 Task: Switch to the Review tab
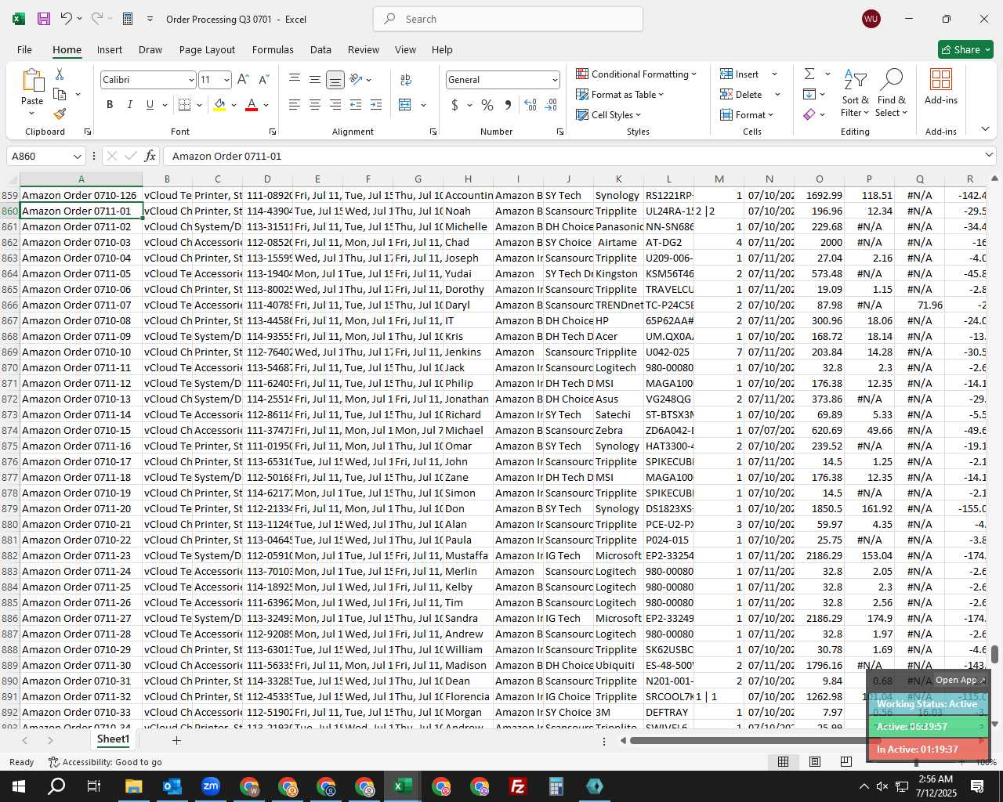pyautogui.click(x=364, y=49)
